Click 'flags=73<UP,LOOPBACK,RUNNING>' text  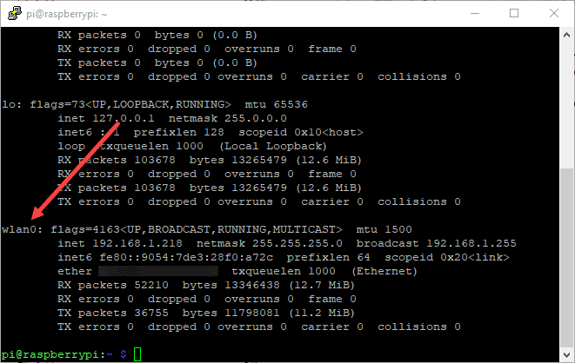pyautogui.click(x=130, y=105)
